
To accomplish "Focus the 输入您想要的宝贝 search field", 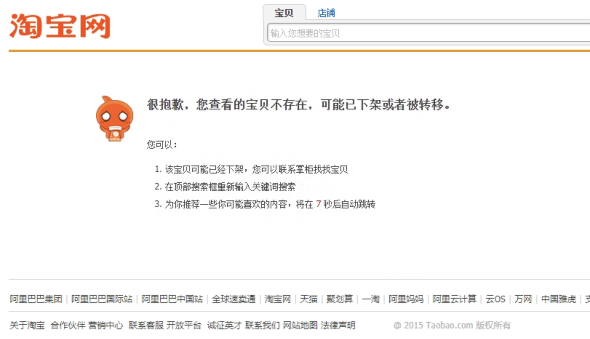I will pos(428,33).
